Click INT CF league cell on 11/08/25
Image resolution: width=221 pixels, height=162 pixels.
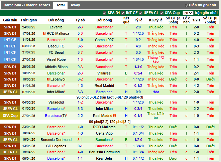(10, 40)
